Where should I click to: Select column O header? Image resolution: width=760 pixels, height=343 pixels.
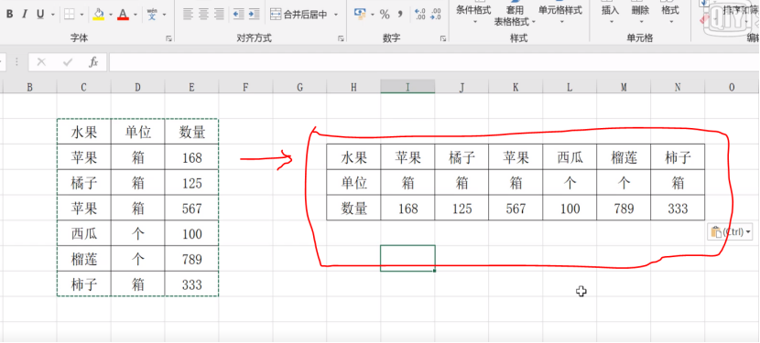(732, 87)
